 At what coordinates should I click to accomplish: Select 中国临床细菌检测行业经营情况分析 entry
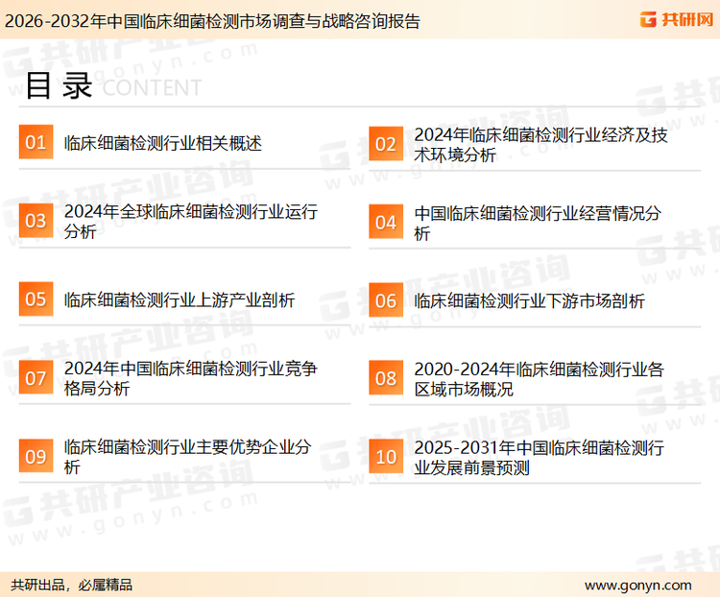point(538,223)
